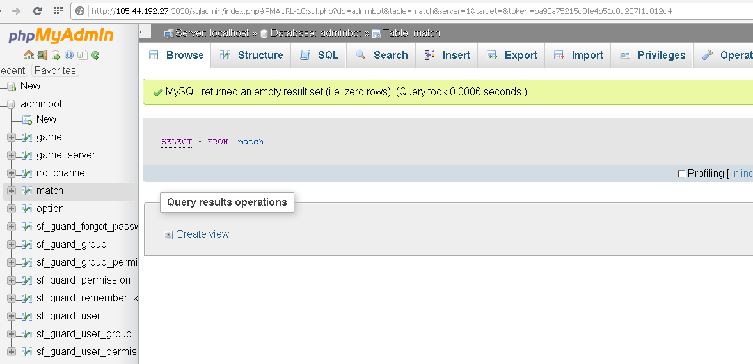Click the Create view icon
This screenshot has height=364, width=753.
(x=168, y=234)
